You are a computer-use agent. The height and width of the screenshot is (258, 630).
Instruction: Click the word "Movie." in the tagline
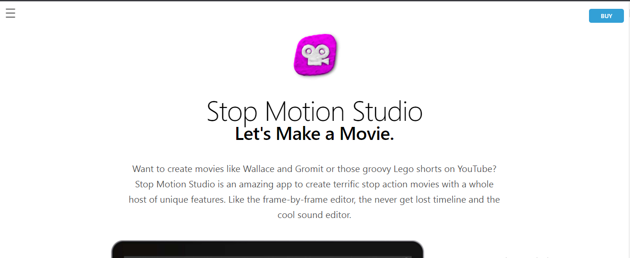367,134
